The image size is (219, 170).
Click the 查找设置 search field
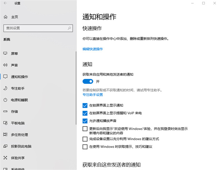click(38, 28)
